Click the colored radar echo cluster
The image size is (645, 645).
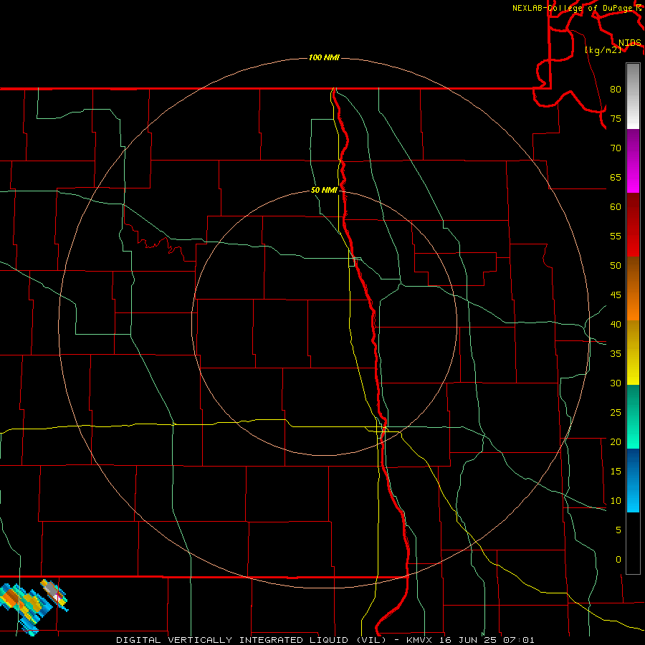coord(33,607)
